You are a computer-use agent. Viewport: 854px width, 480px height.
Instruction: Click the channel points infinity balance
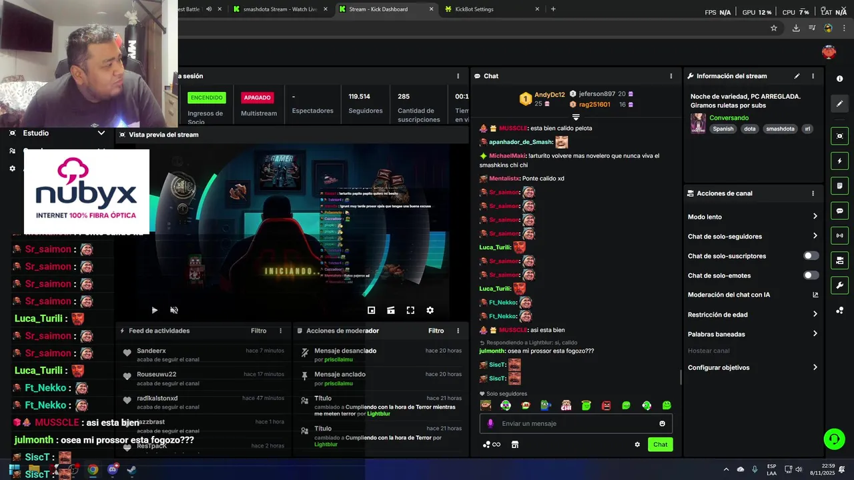[x=491, y=445]
